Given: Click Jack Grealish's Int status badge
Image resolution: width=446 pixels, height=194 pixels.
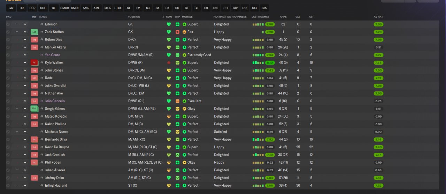Looking at the screenshot, I should 34,155.
